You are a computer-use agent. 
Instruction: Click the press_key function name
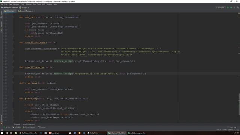(31, 99)
